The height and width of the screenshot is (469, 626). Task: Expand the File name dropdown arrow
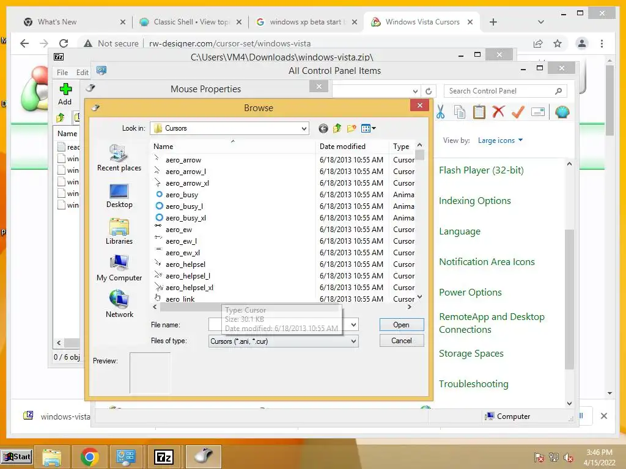coord(353,325)
